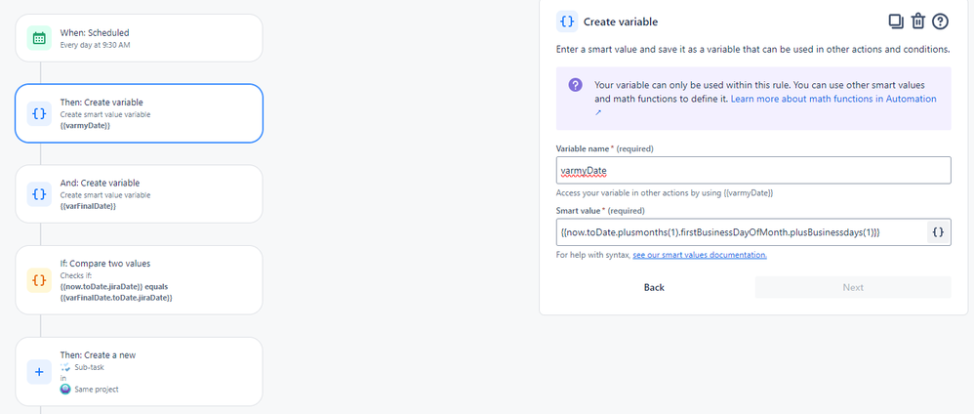The image size is (974, 414).
Task: Click braces icon on varFinalDate variable step
Action: click(39, 194)
